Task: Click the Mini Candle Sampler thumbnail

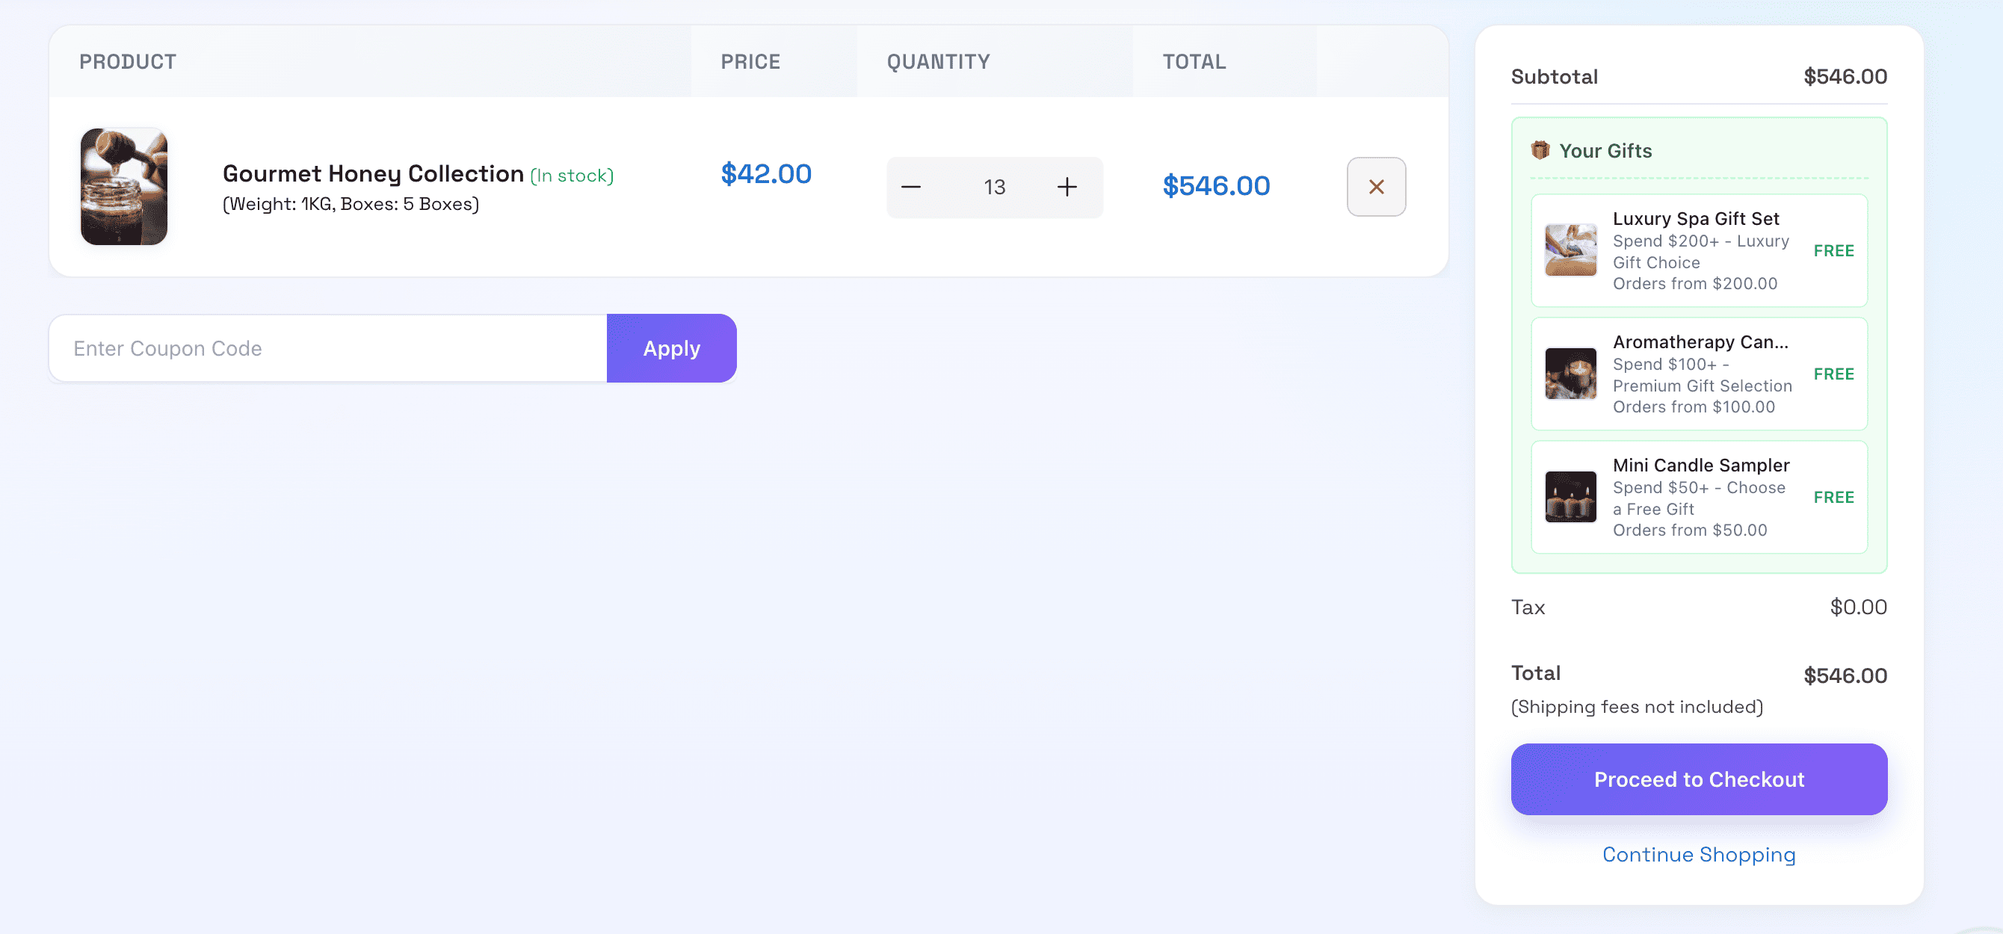Action: [x=1570, y=497]
